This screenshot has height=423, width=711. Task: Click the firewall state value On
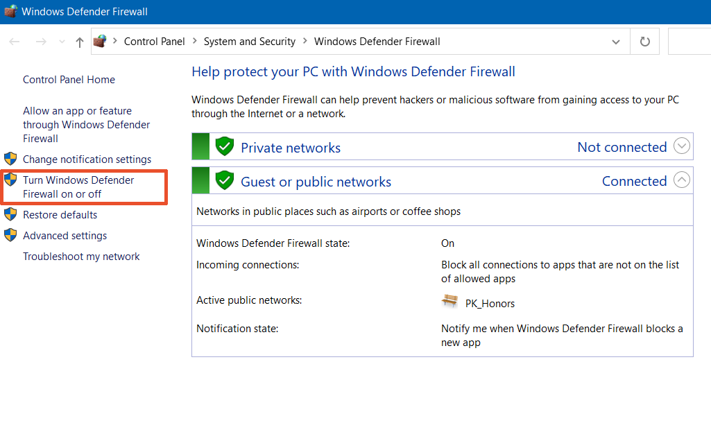coord(447,243)
